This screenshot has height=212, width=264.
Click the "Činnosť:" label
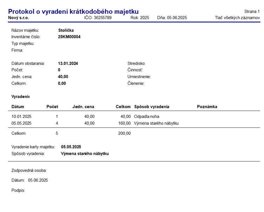135,70
